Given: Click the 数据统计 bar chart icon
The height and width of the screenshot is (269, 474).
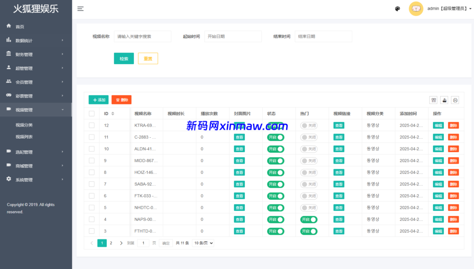Looking at the screenshot, I should (x=9, y=40).
